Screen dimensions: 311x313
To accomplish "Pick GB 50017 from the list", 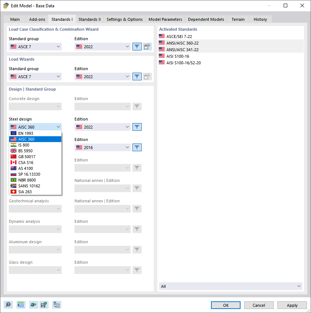I will (x=35, y=157).
